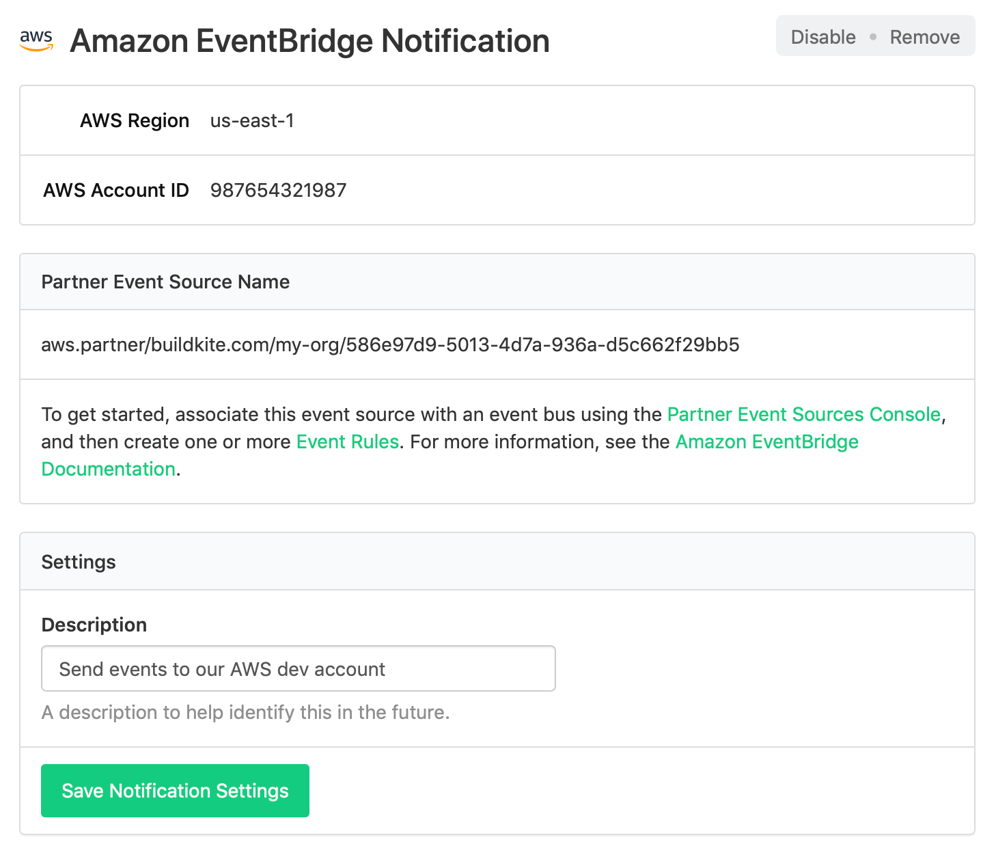996x857 pixels.
Task: Click Remove to delete the notification service
Action: click(924, 37)
